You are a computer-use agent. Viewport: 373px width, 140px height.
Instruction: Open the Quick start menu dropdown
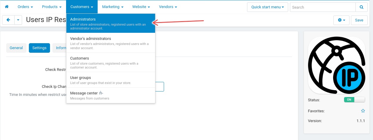tap(267, 7)
